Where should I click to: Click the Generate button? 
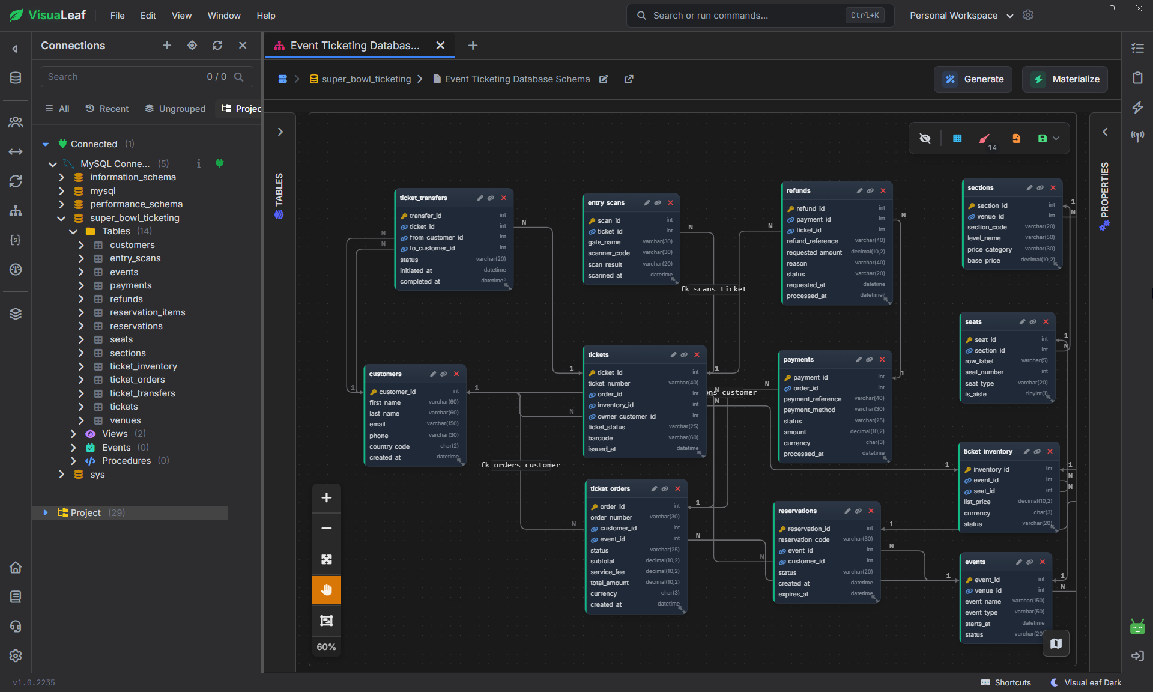tap(973, 79)
